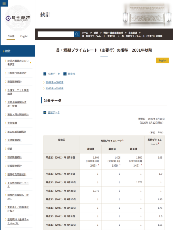
Task: Select value 1.85 in April 10 row
Action: point(160,199)
